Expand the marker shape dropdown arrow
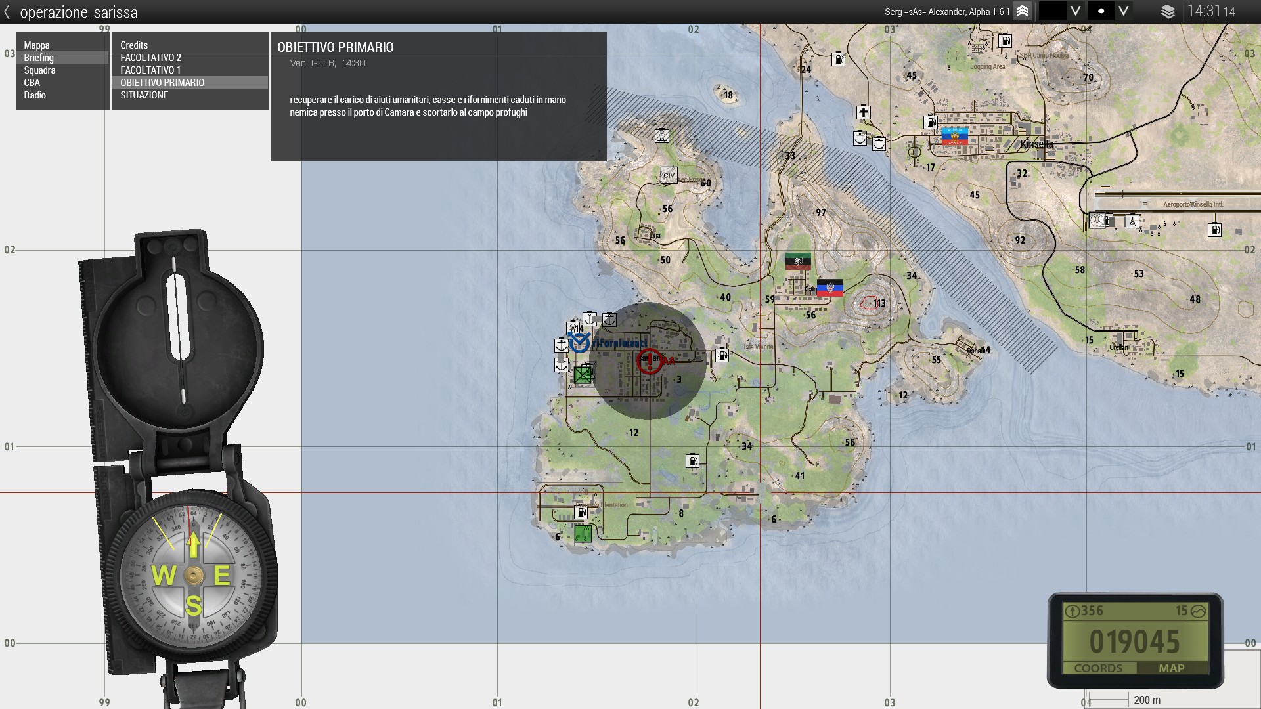1261x709 pixels. [x=1123, y=11]
